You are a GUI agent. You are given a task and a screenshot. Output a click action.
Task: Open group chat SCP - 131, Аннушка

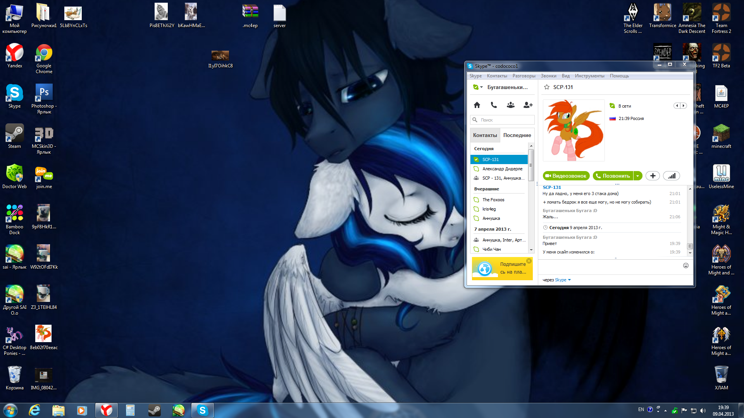tap(499, 178)
